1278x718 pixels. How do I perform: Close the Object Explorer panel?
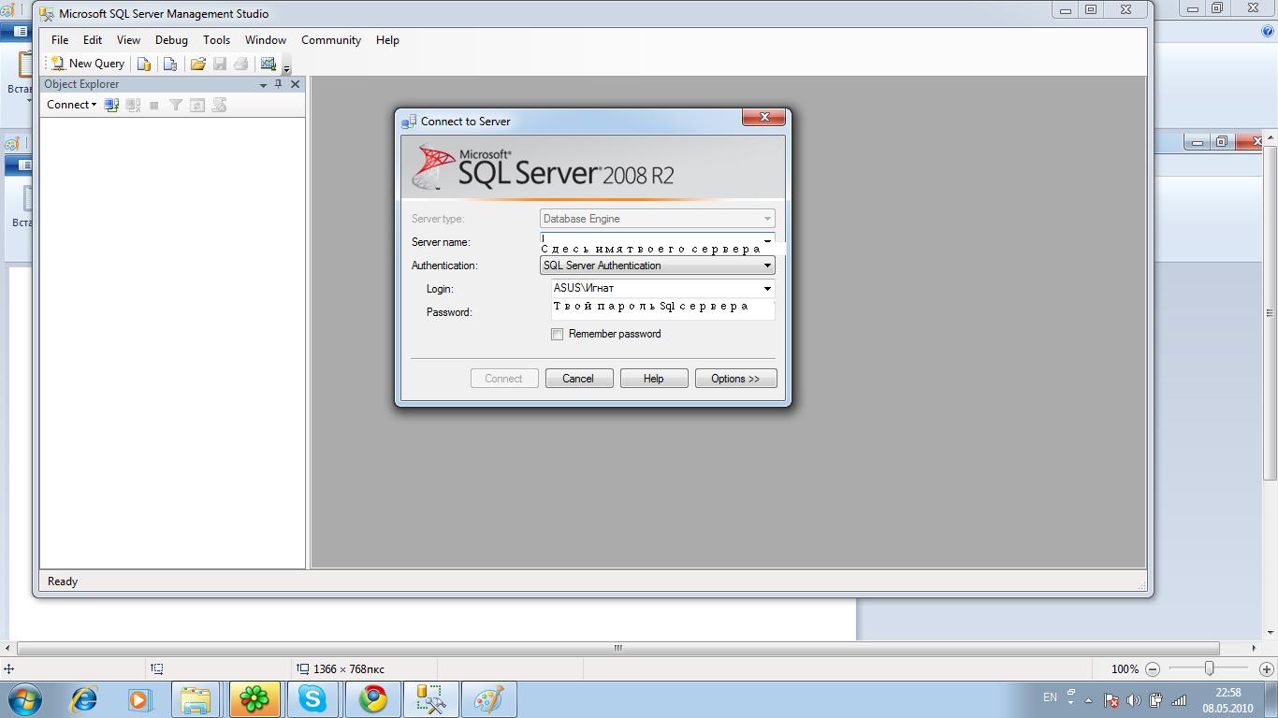point(295,84)
